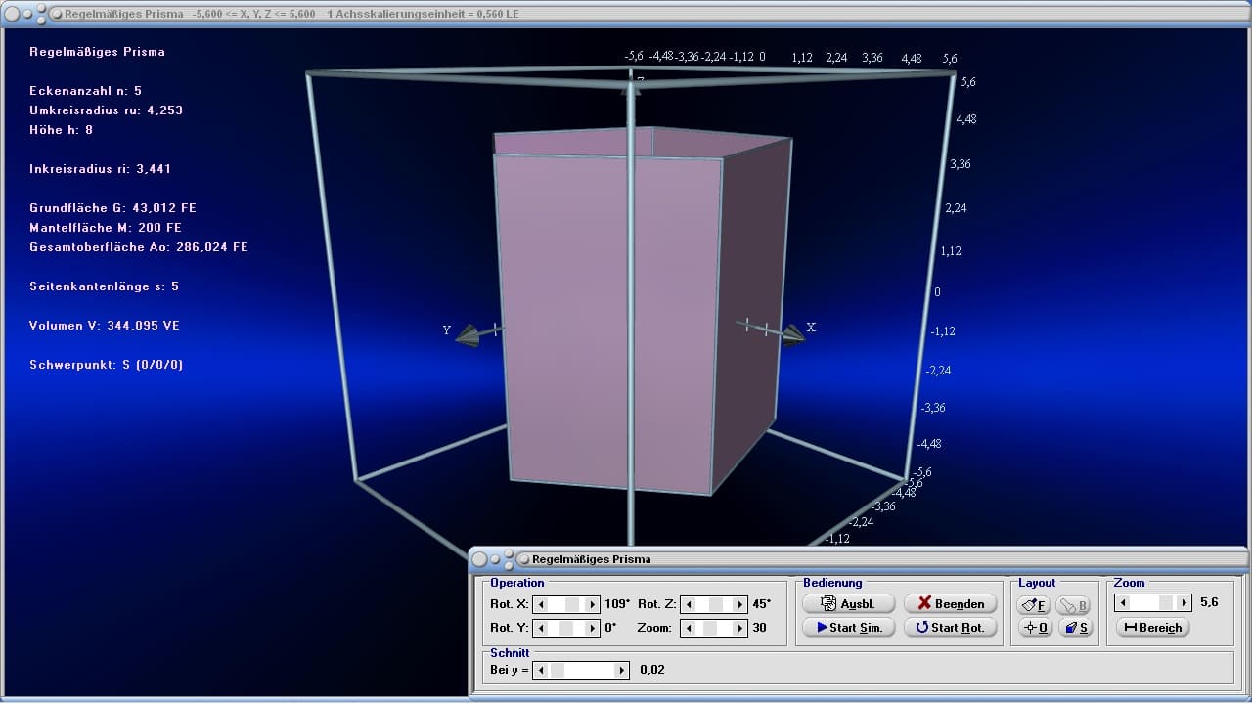Click the 'Inkreisradius ri: 3,441' text
This screenshot has width=1252, height=704.
pos(100,169)
